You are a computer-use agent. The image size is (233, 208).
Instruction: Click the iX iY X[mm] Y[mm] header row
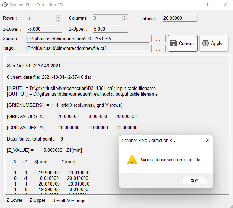point(44,161)
